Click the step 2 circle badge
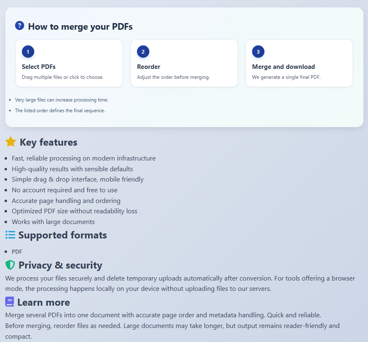 [143, 52]
